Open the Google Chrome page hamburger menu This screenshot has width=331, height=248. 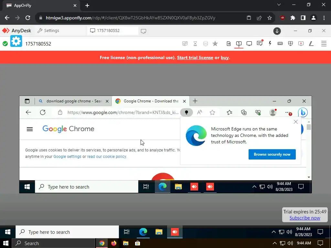click(30, 129)
